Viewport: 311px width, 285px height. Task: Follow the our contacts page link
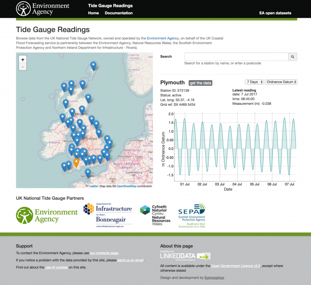pyautogui.click(x=104, y=253)
